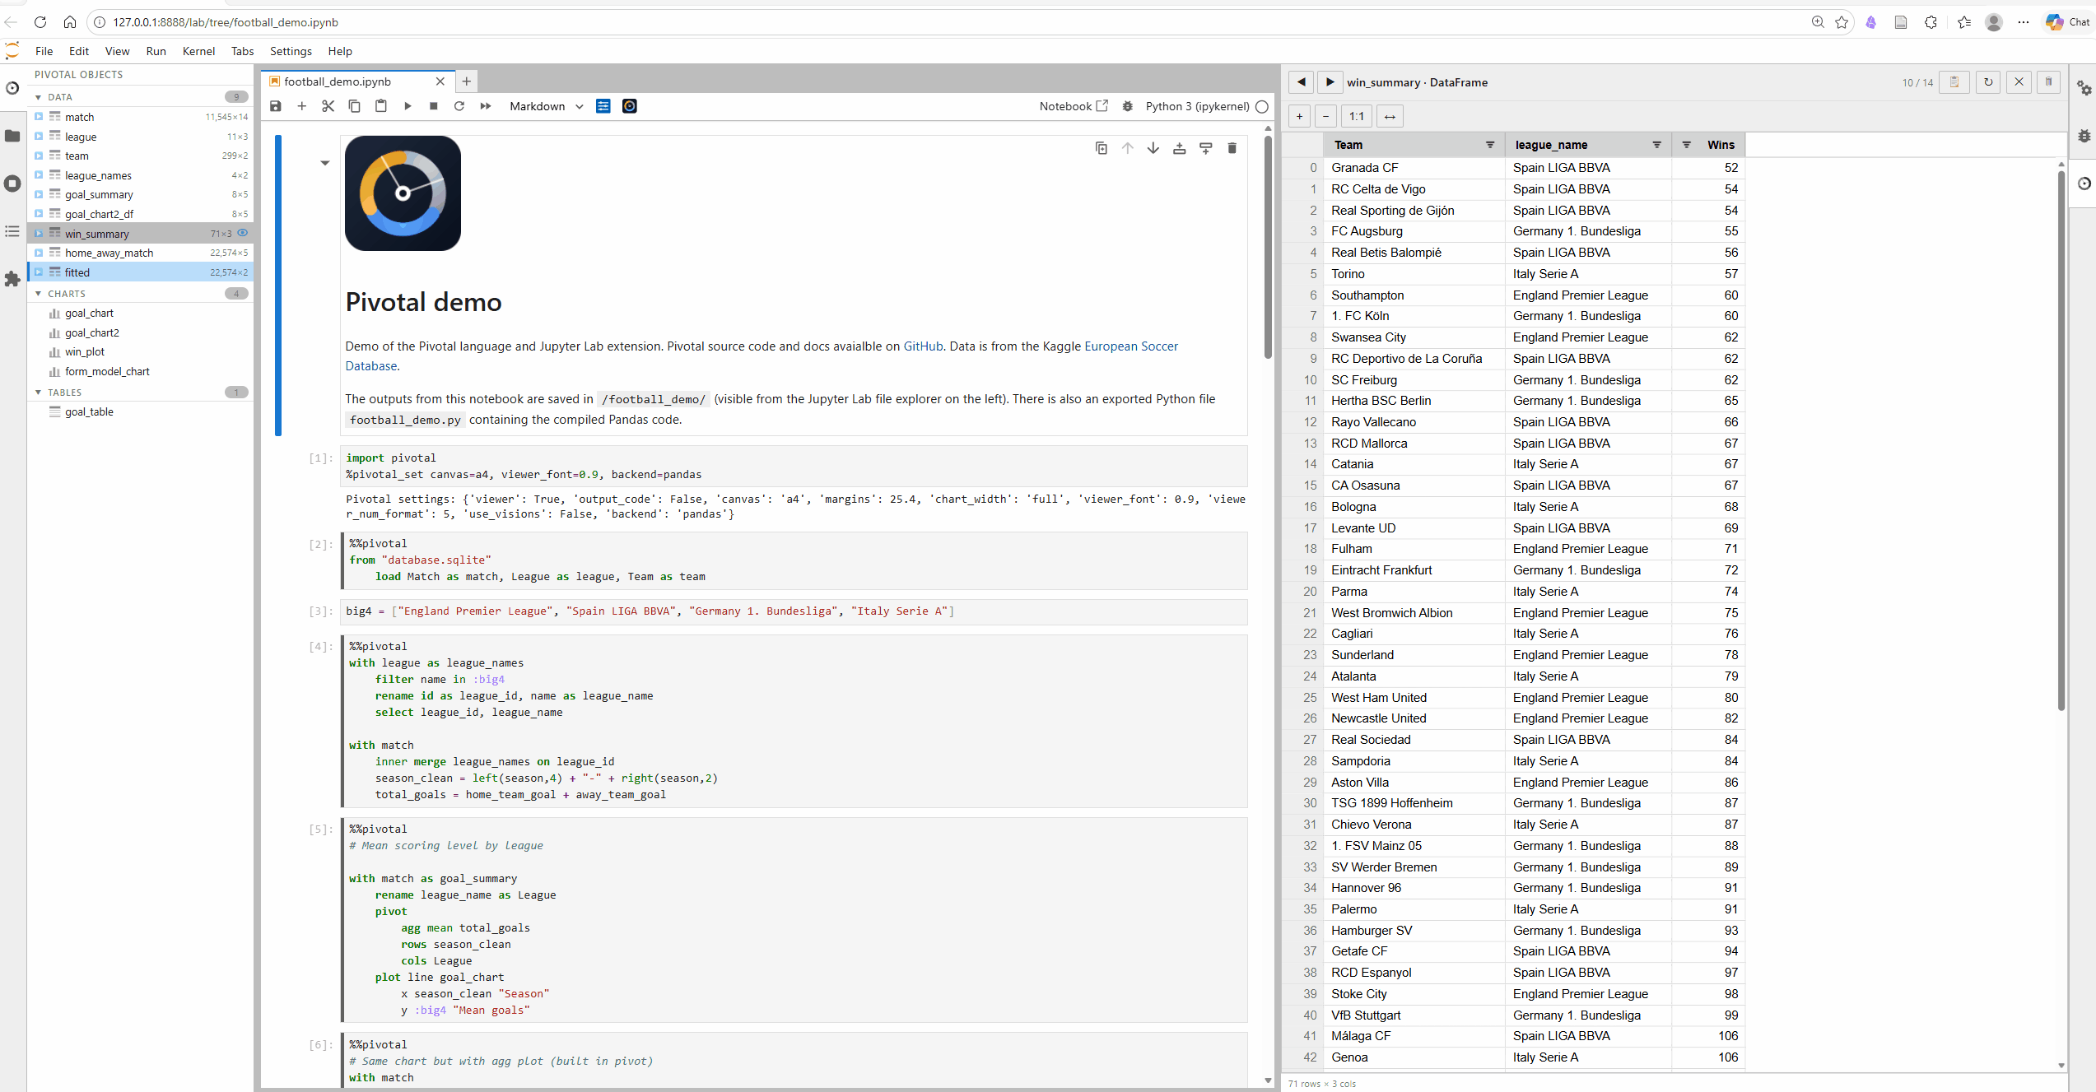
Task: Delete win_summary with the trash icon
Action: pyautogui.click(x=2049, y=82)
